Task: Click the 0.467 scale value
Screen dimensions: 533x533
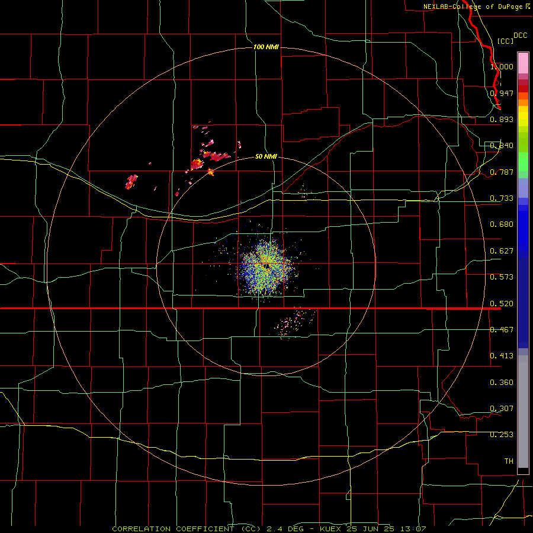Action: 502,330
